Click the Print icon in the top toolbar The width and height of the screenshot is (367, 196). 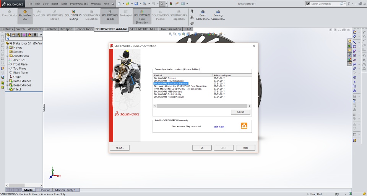point(145,4)
